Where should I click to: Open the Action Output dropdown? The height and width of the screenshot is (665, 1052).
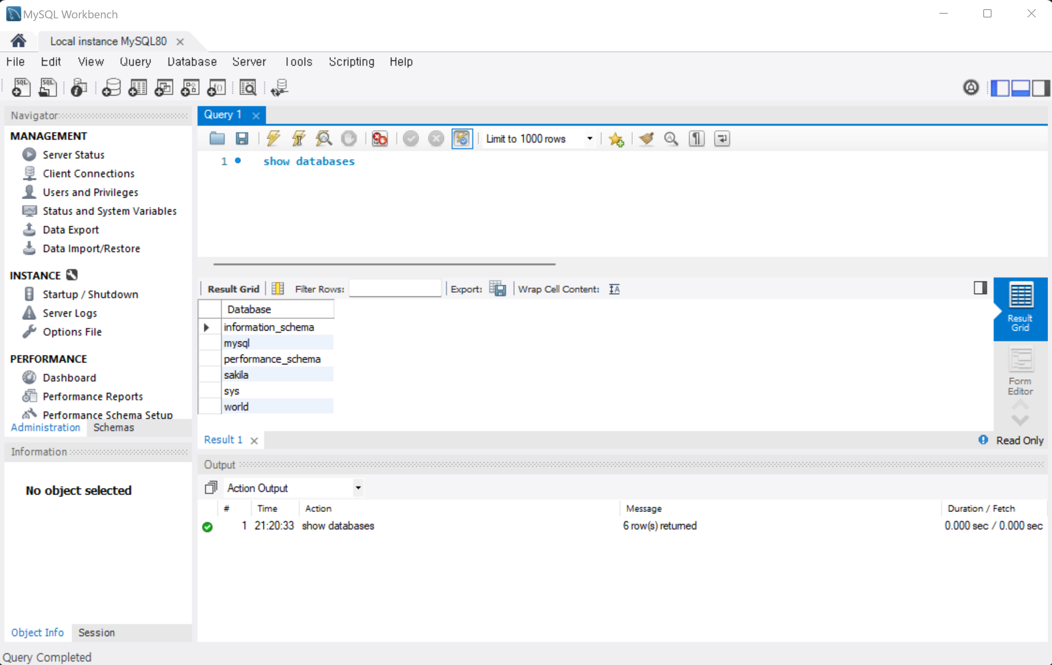(358, 488)
